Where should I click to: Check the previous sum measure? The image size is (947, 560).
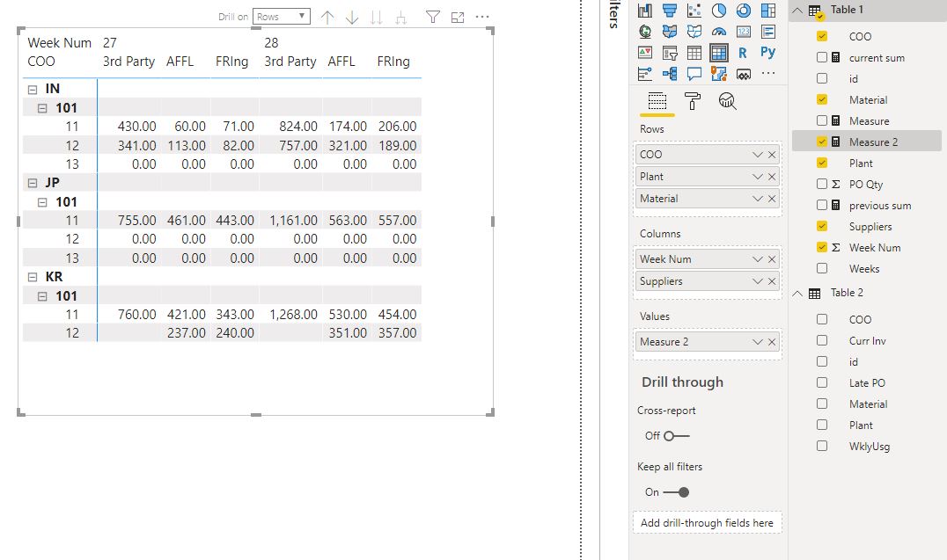822,205
